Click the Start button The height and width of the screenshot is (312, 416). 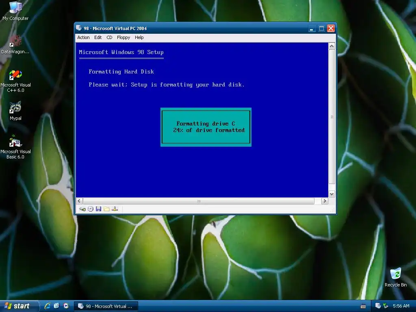(x=19, y=306)
